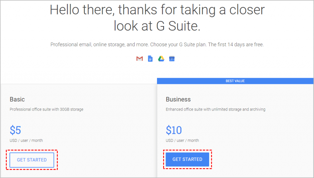This screenshot has height=178, width=314.
Task: Click the $10 price text
Action: tap(174, 130)
